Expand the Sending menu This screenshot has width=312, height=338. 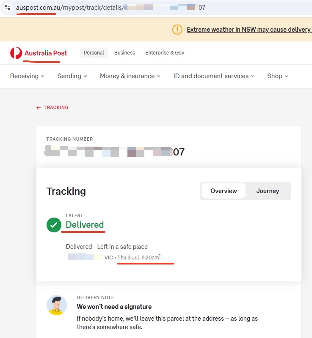[72, 76]
